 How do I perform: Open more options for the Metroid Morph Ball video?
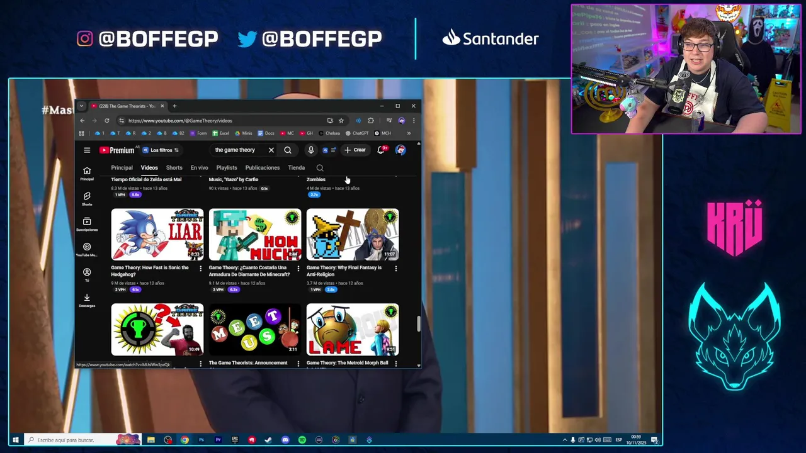(x=395, y=364)
